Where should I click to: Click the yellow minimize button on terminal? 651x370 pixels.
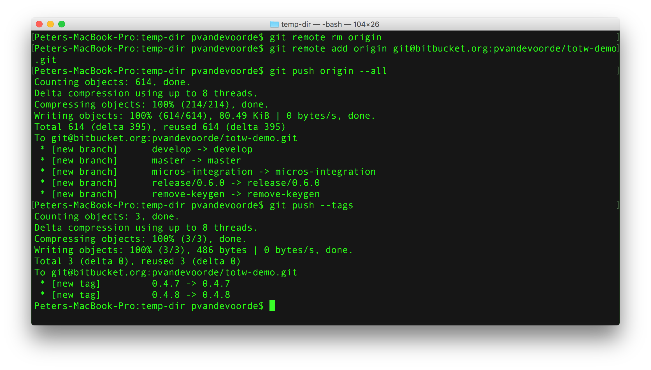point(50,24)
